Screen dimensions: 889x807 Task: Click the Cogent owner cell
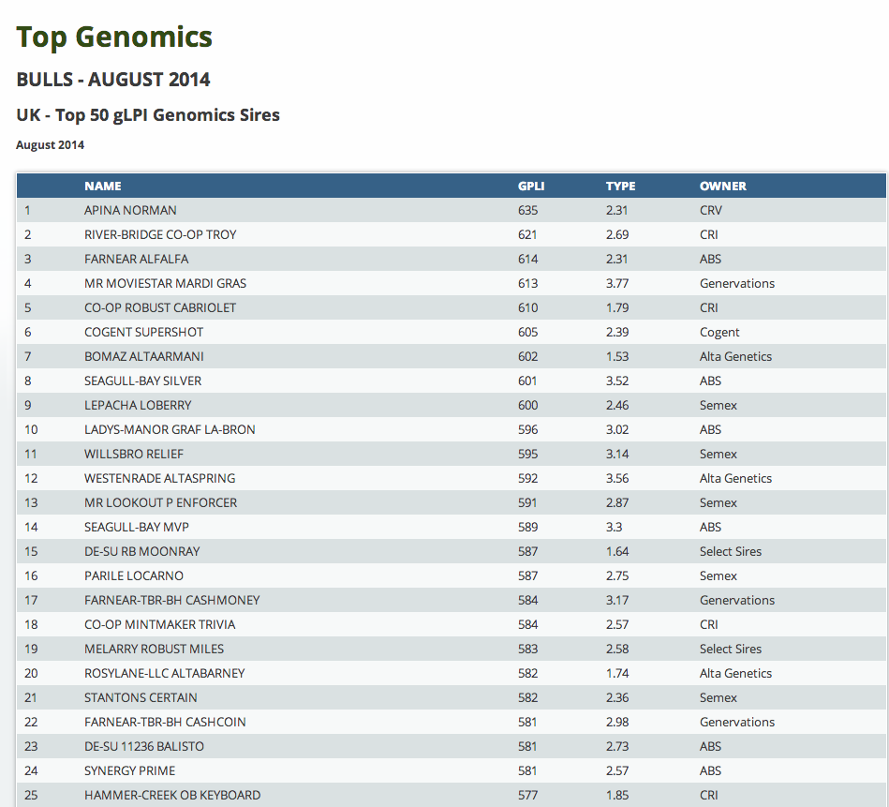tap(719, 332)
